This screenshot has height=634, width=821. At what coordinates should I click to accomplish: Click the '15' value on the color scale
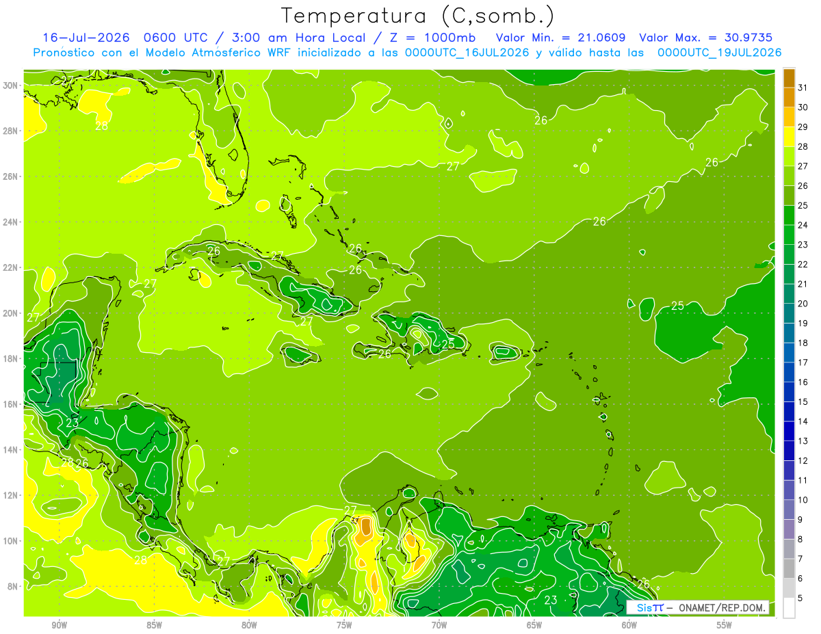(803, 402)
